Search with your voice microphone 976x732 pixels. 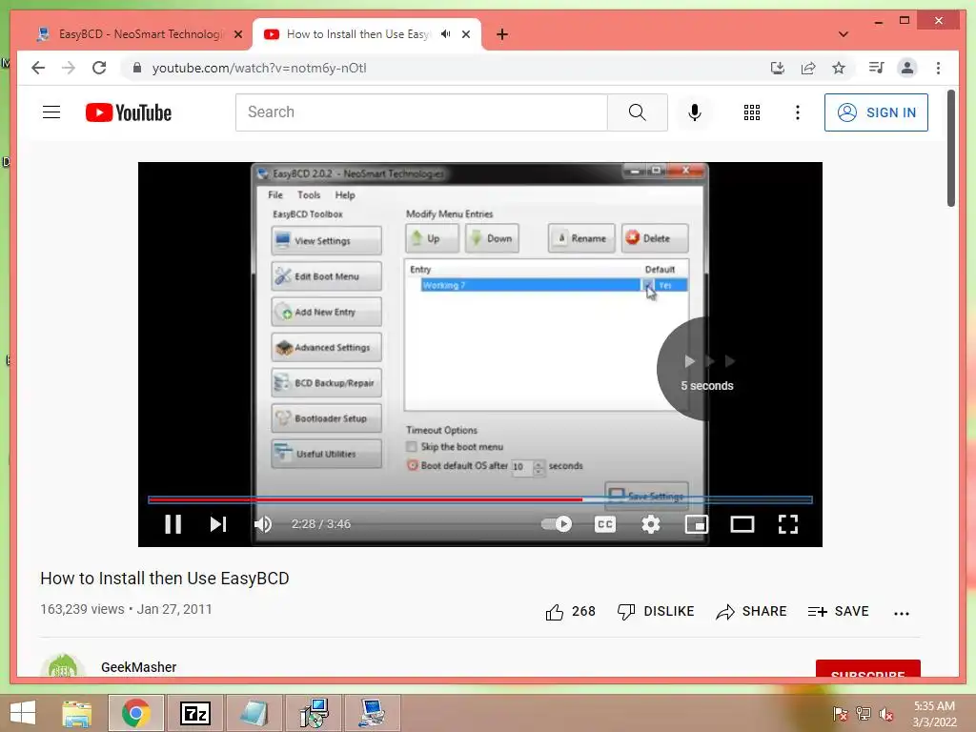[x=695, y=112]
